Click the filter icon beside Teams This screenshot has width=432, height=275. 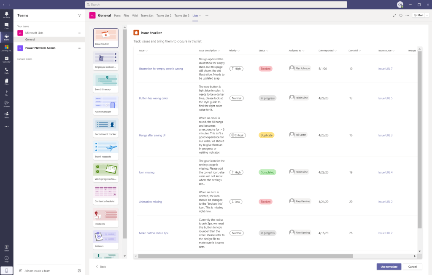click(x=79, y=15)
